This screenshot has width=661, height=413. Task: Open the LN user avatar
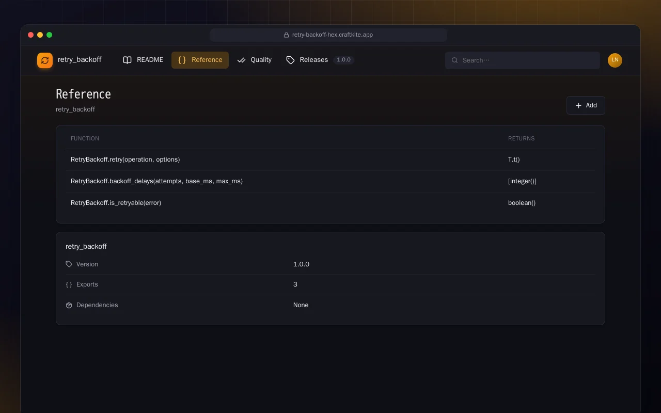[x=615, y=60]
